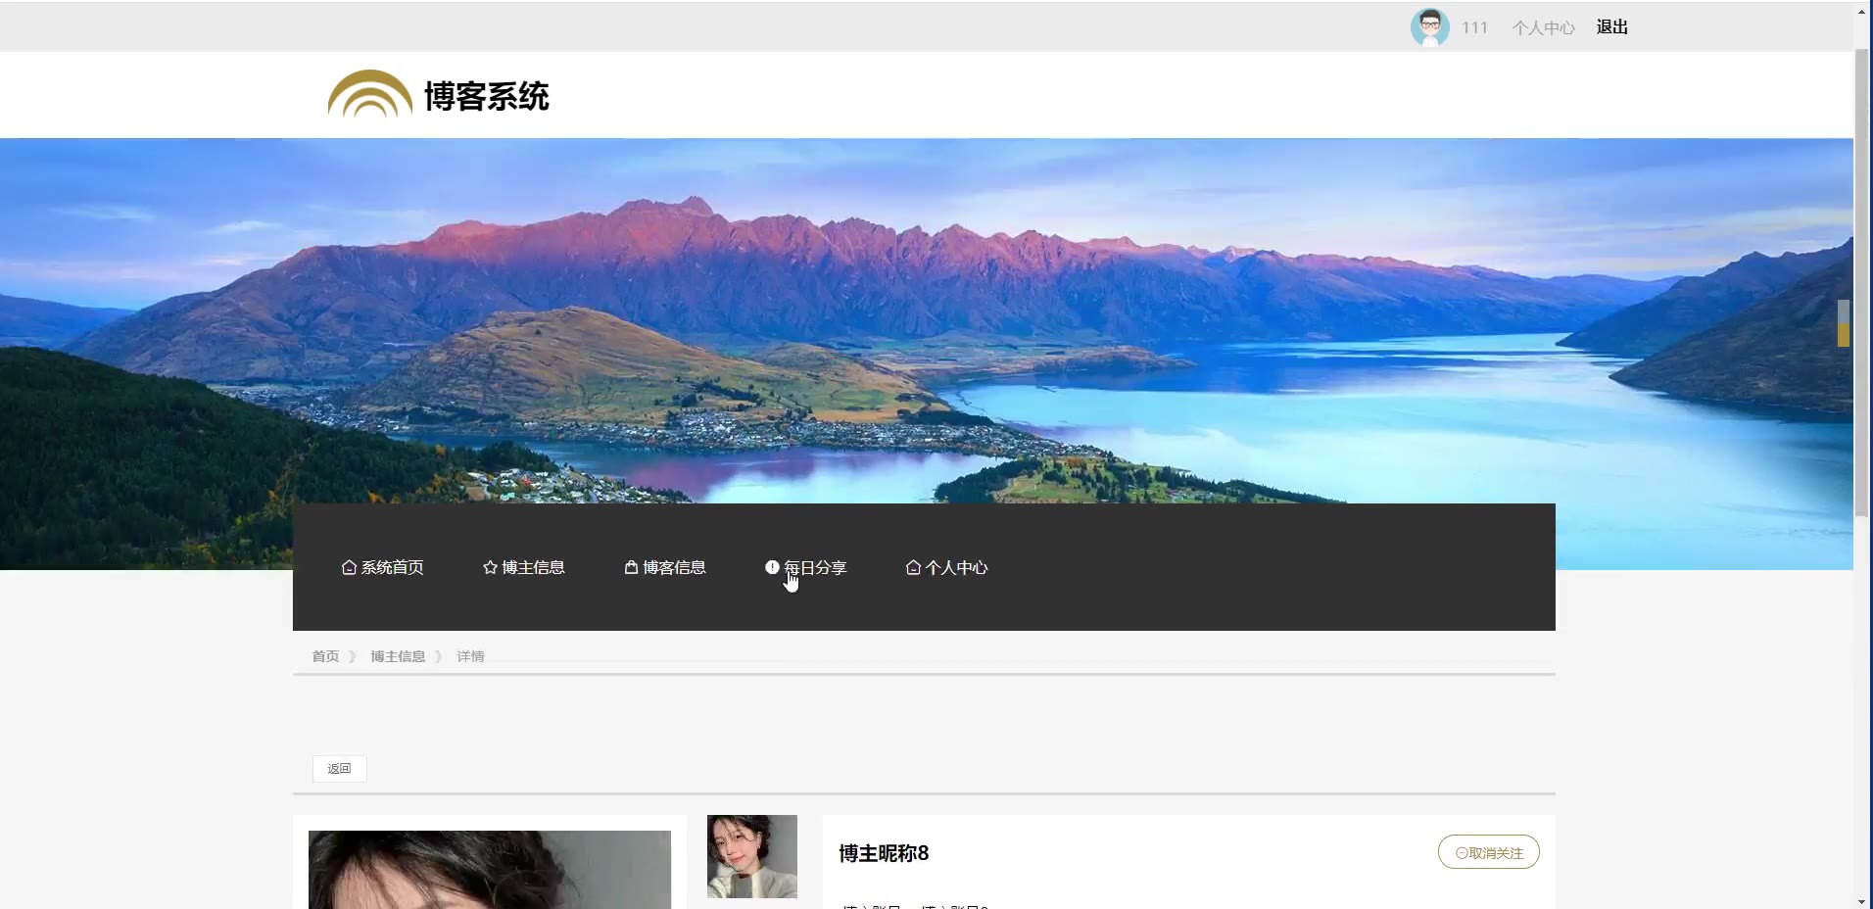Open the 博客信息 menu item
1873x909 pixels.
click(664, 567)
